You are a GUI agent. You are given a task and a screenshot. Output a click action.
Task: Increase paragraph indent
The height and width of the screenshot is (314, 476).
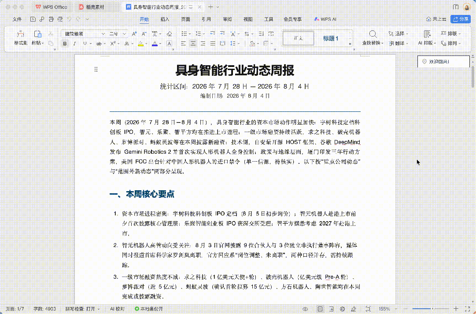(222, 34)
